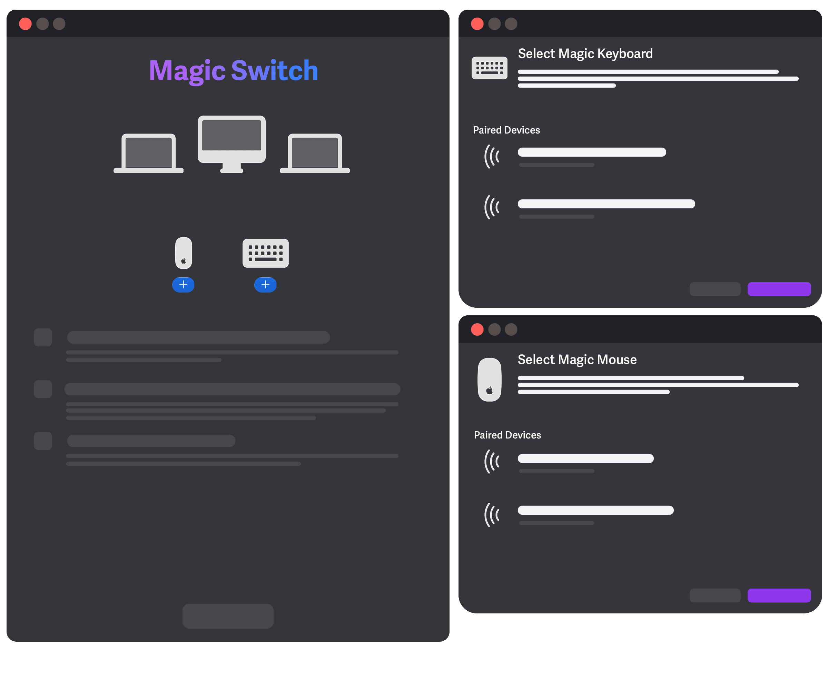The width and height of the screenshot is (828, 690).
Task: Click the plus button under the mouse icon
Action: [x=183, y=285]
